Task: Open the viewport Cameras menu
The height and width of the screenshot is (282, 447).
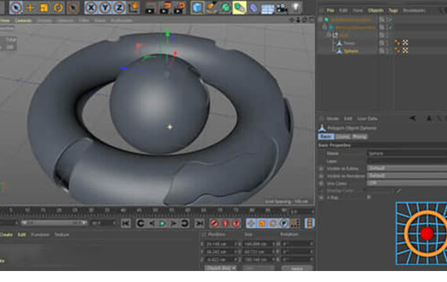Action: [x=23, y=20]
